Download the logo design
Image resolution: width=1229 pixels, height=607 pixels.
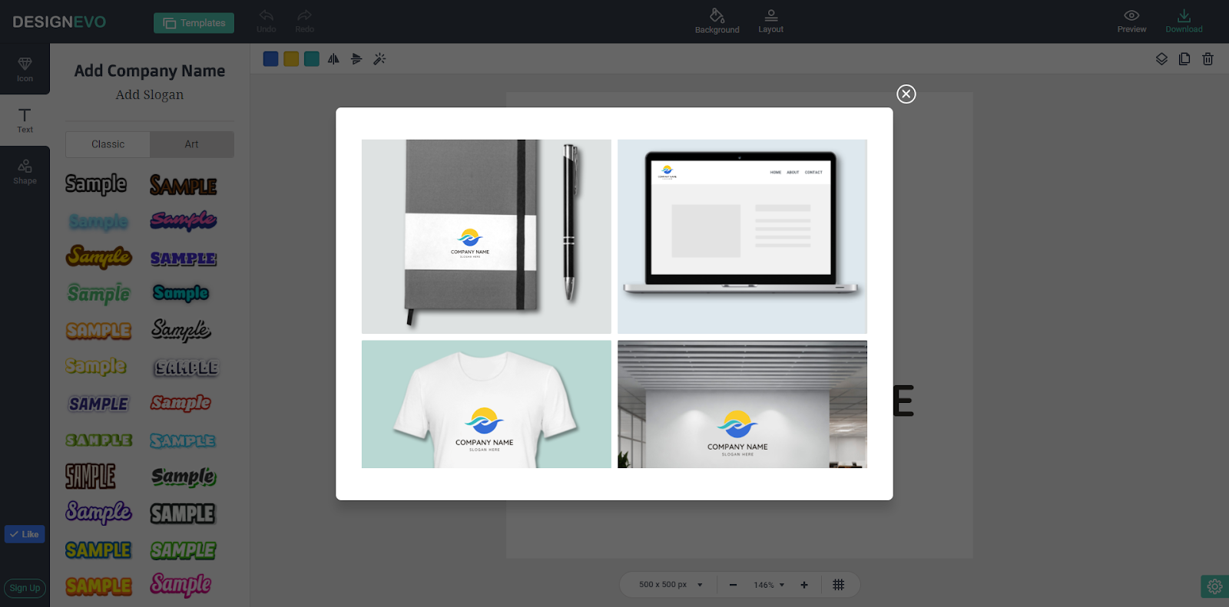coord(1184,21)
